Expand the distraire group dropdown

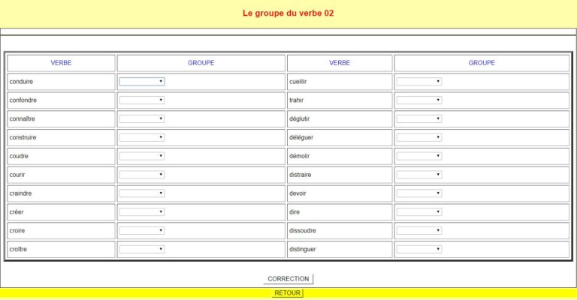click(x=419, y=175)
